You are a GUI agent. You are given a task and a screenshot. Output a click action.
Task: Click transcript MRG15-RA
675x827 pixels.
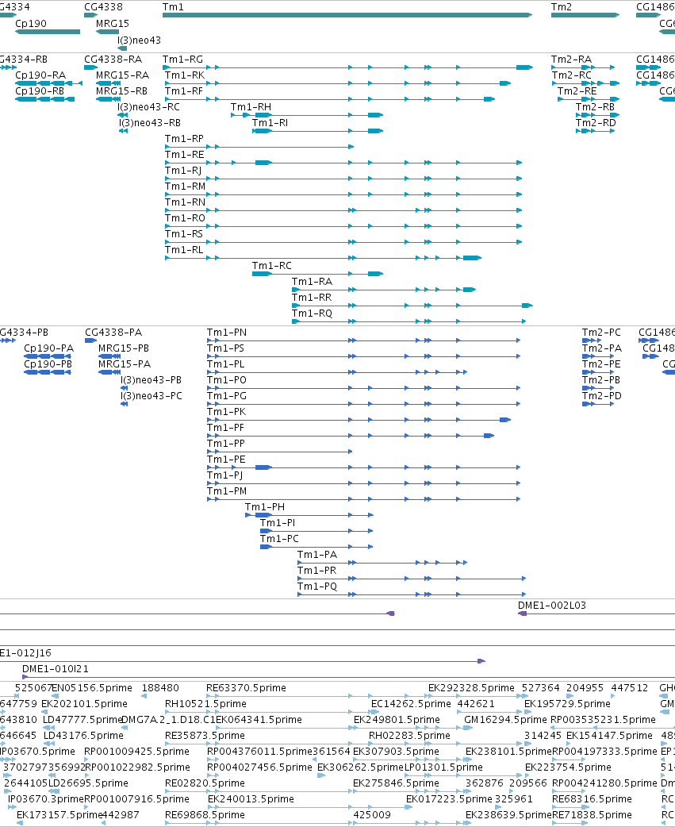[108, 83]
